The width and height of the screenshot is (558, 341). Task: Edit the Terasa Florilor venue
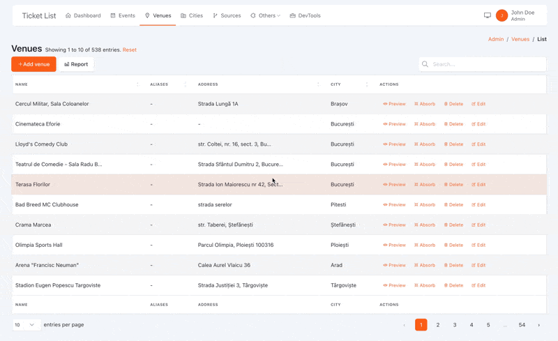[478, 185]
